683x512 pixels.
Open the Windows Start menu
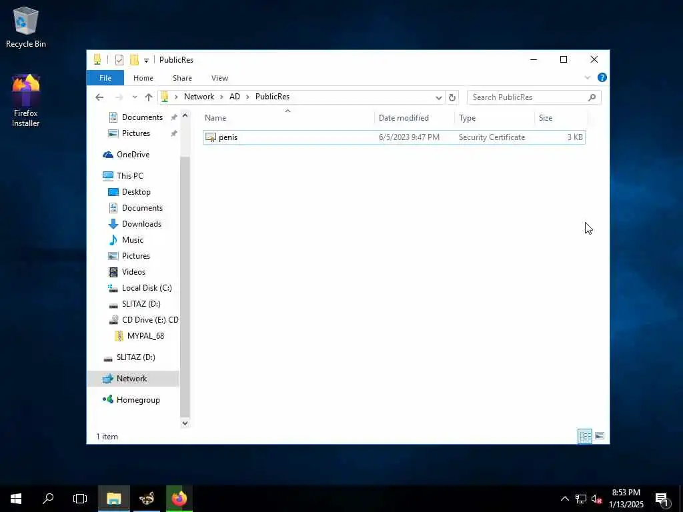click(x=16, y=499)
